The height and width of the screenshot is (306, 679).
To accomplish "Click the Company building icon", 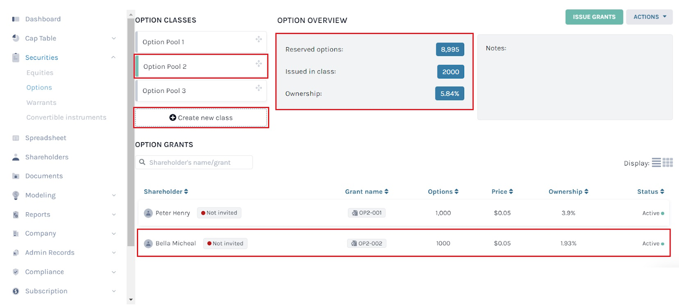I will pos(16,233).
